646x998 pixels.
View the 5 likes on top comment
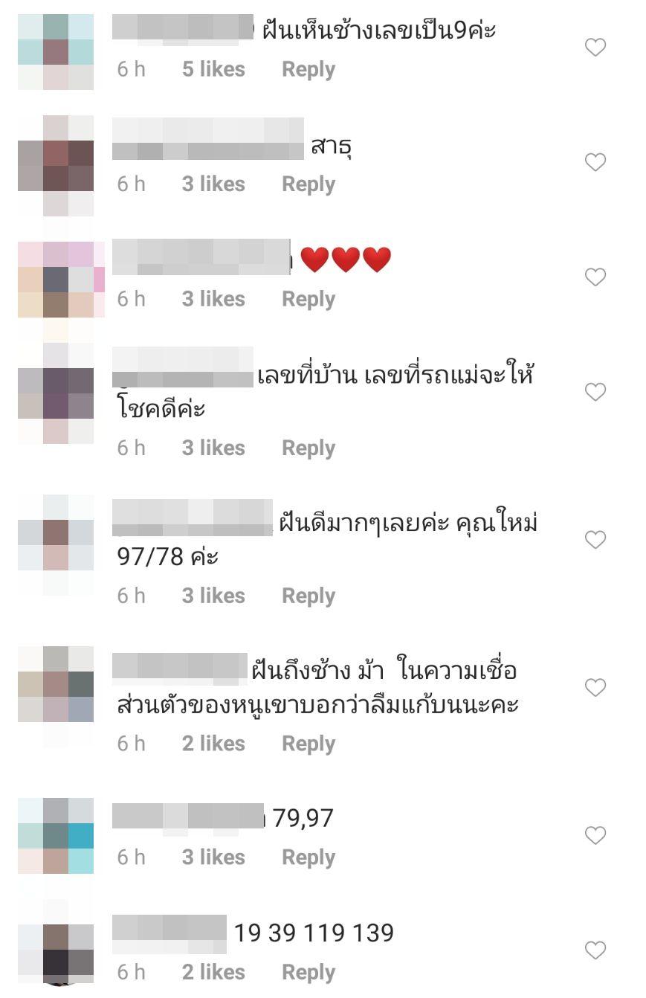tap(213, 69)
